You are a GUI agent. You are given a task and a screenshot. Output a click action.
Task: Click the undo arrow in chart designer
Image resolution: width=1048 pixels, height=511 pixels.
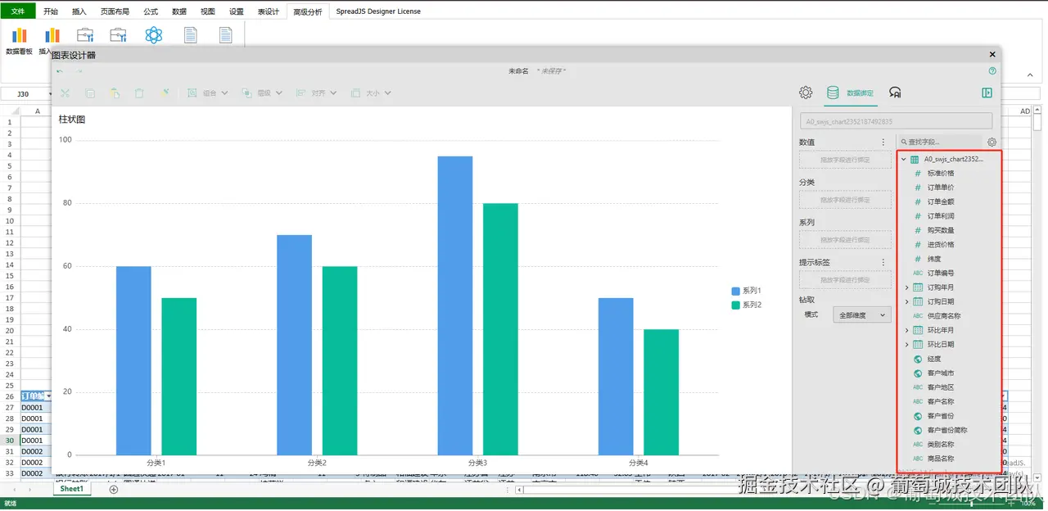tap(60, 71)
